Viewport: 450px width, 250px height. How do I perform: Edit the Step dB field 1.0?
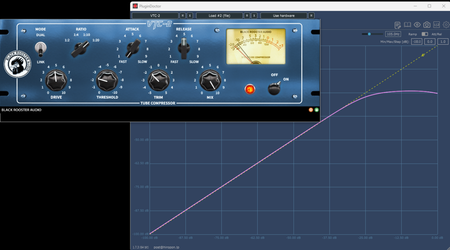[443, 42]
